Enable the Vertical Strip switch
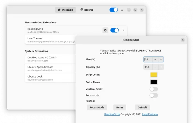Screen dimensions: 193x123 click(154, 89)
